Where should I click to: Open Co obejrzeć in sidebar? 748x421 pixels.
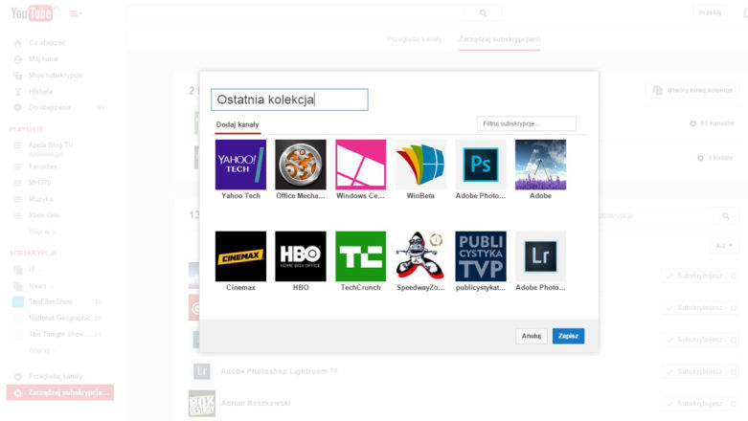[x=46, y=43]
